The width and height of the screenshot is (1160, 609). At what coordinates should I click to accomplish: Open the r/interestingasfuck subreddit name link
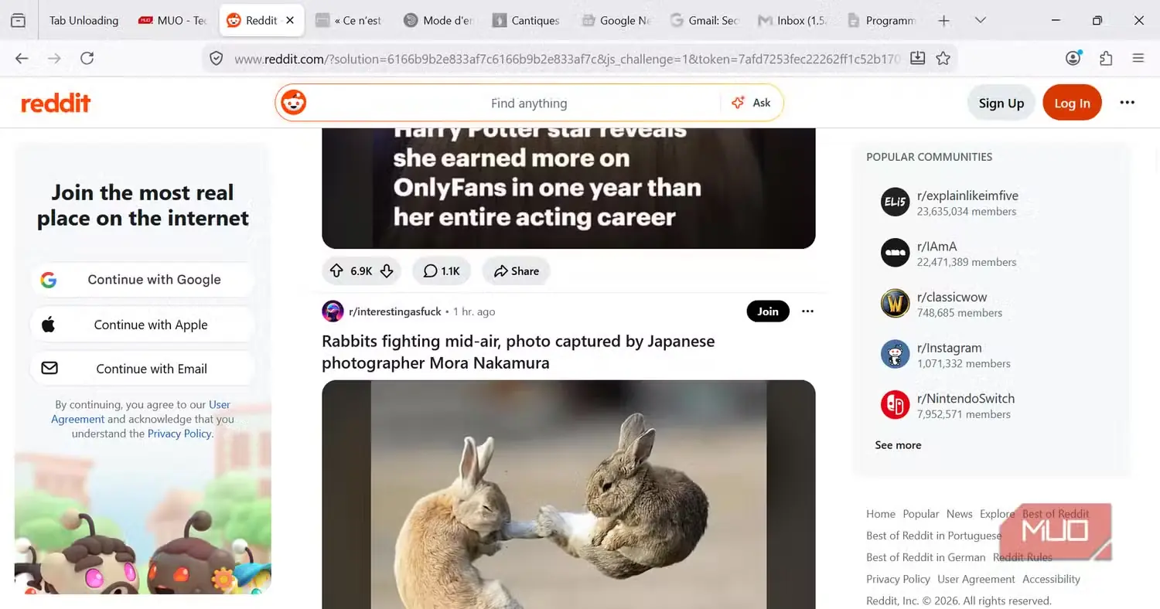[x=395, y=311]
